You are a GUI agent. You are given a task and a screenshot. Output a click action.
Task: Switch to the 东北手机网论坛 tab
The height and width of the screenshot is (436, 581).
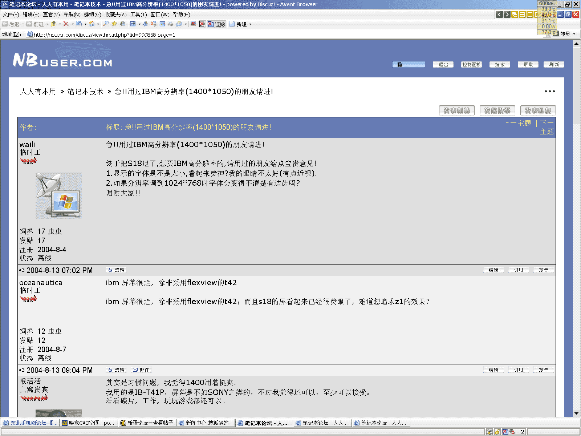[x=31, y=423]
